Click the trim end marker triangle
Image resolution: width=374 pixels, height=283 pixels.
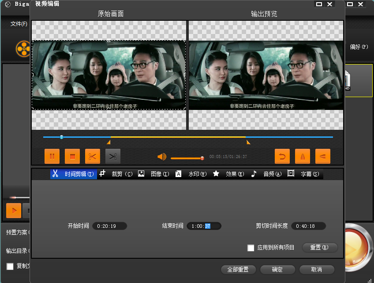(x=248, y=142)
